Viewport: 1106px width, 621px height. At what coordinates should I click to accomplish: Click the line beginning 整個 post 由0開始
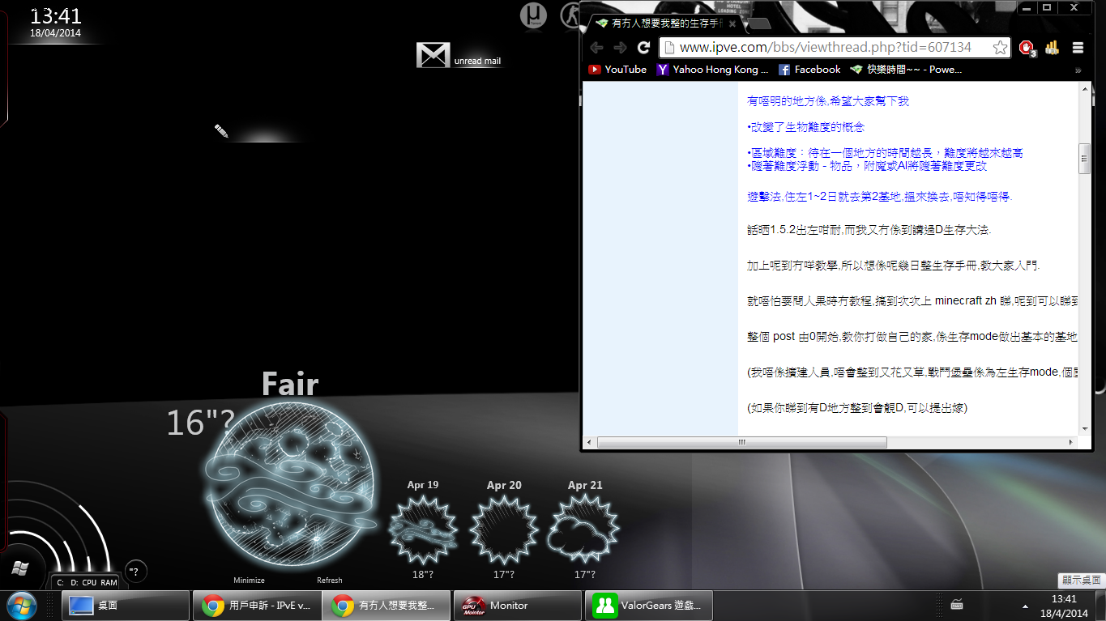point(913,336)
